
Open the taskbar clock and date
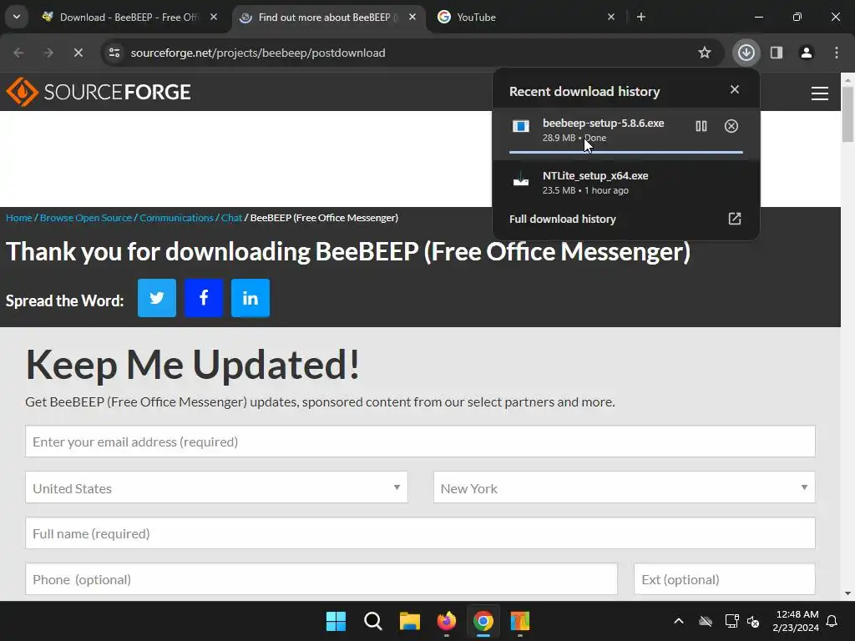click(796, 621)
